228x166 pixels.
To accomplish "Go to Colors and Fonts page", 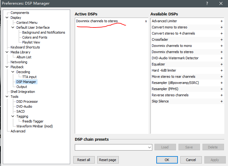I will pos(35,37).
